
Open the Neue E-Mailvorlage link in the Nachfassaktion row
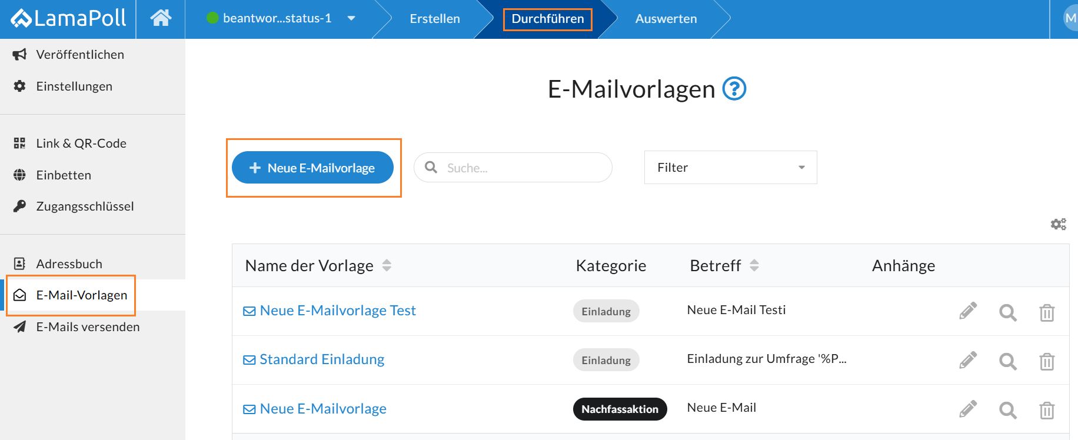(x=323, y=409)
